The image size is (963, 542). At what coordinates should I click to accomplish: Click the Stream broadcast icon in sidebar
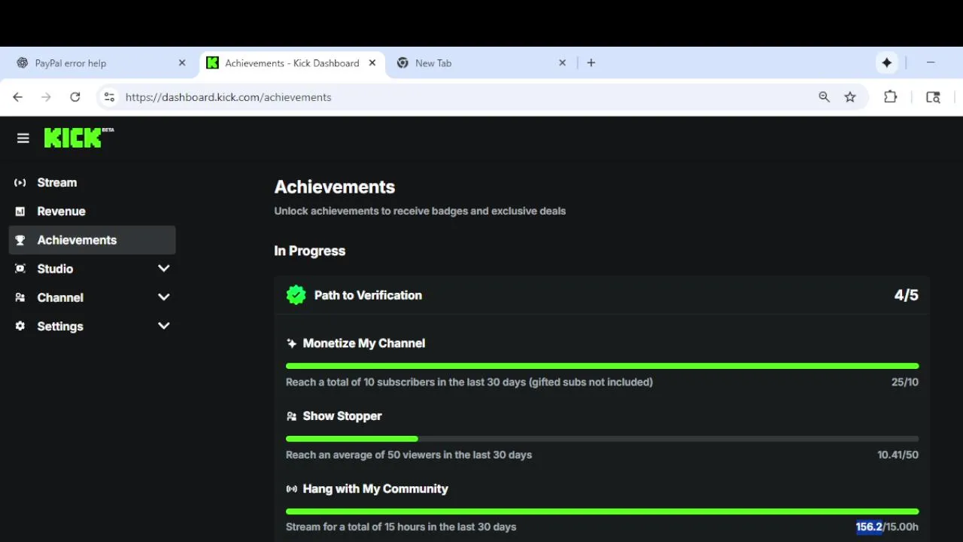click(x=20, y=182)
